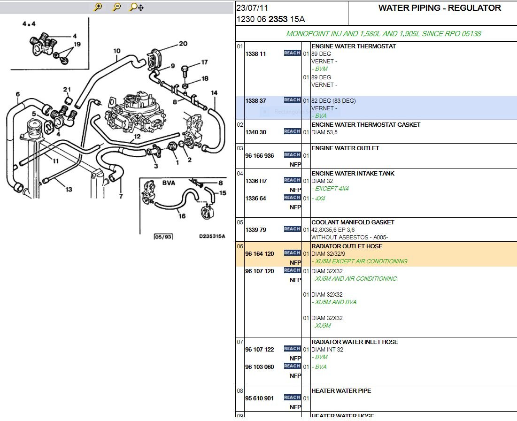Click the XU9M note
This screenshot has height=421, width=517.
click(x=321, y=326)
